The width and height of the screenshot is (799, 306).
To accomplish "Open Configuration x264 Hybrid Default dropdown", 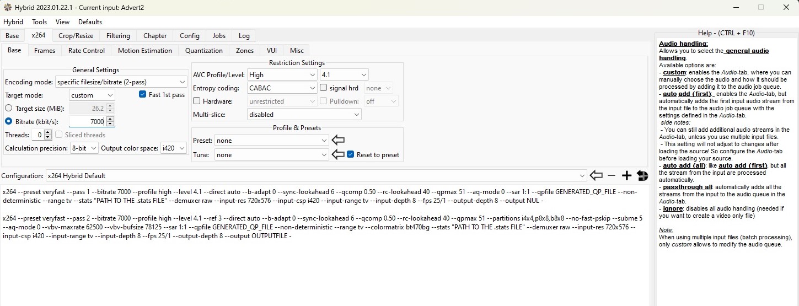I will (x=317, y=176).
